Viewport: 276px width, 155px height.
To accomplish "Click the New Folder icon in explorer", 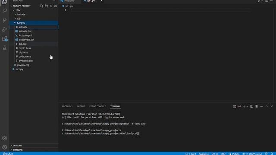I will click(46, 6).
